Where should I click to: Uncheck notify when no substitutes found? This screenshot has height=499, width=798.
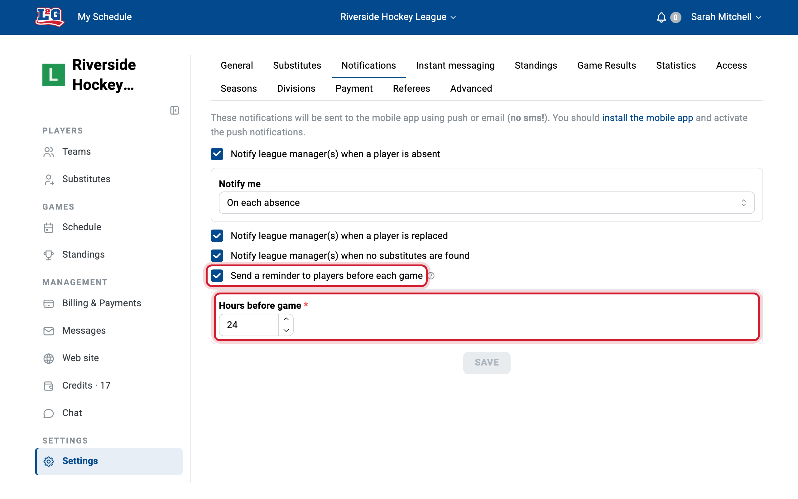click(x=217, y=256)
